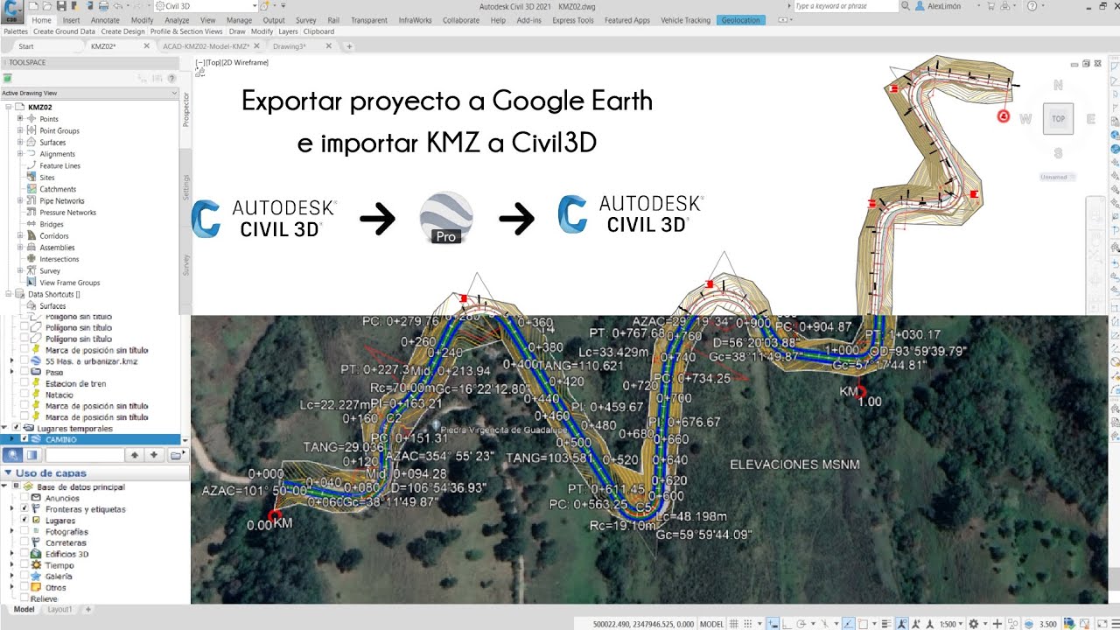Check the Carreteras layer checkbox
Image resolution: width=1120 pixels, height=630 pixels.
coord(24,542)
